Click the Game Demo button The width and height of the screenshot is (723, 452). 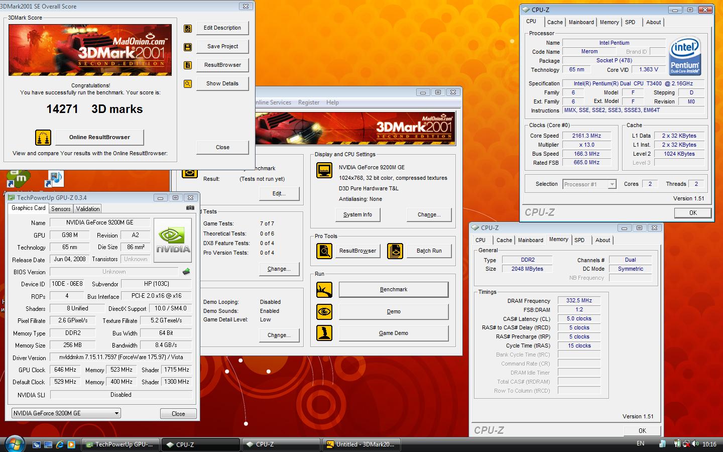(394, 333)
